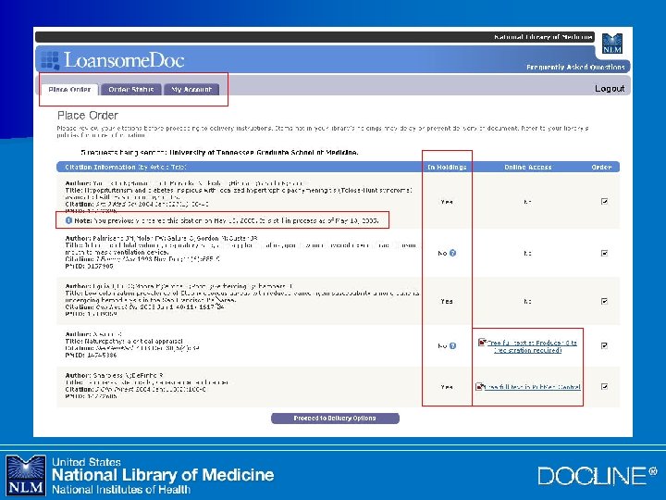Click the NLM emblem in the slide footer
This screenshot has height=500, width=666.
tap(26, 475)
